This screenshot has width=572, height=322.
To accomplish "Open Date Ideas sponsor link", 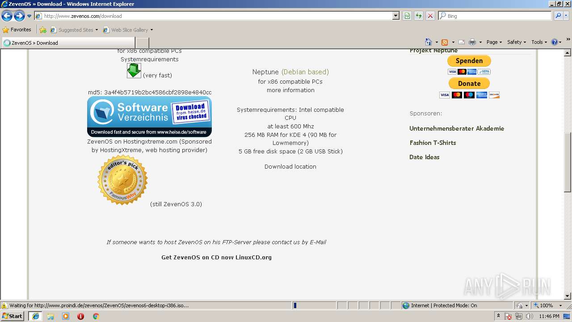I will click(x=425, y=157).
